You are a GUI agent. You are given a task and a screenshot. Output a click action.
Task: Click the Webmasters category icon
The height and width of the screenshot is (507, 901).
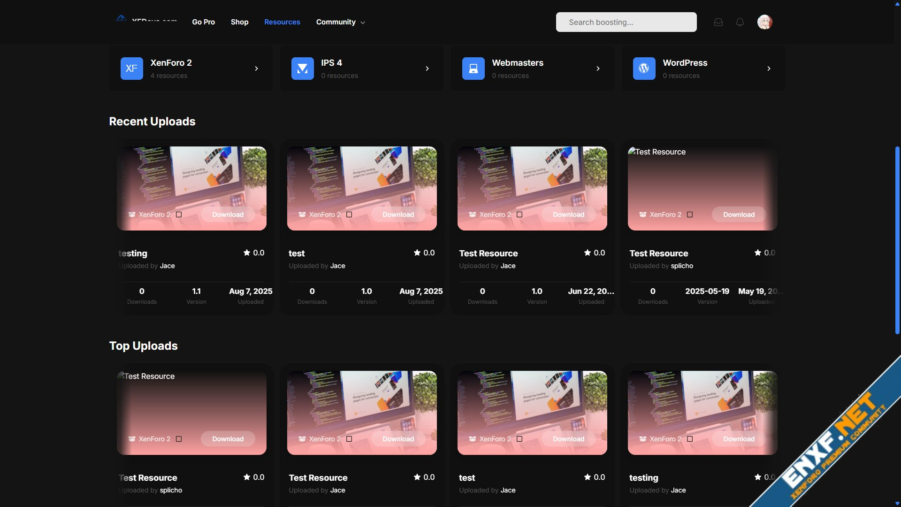click(473, 69)
